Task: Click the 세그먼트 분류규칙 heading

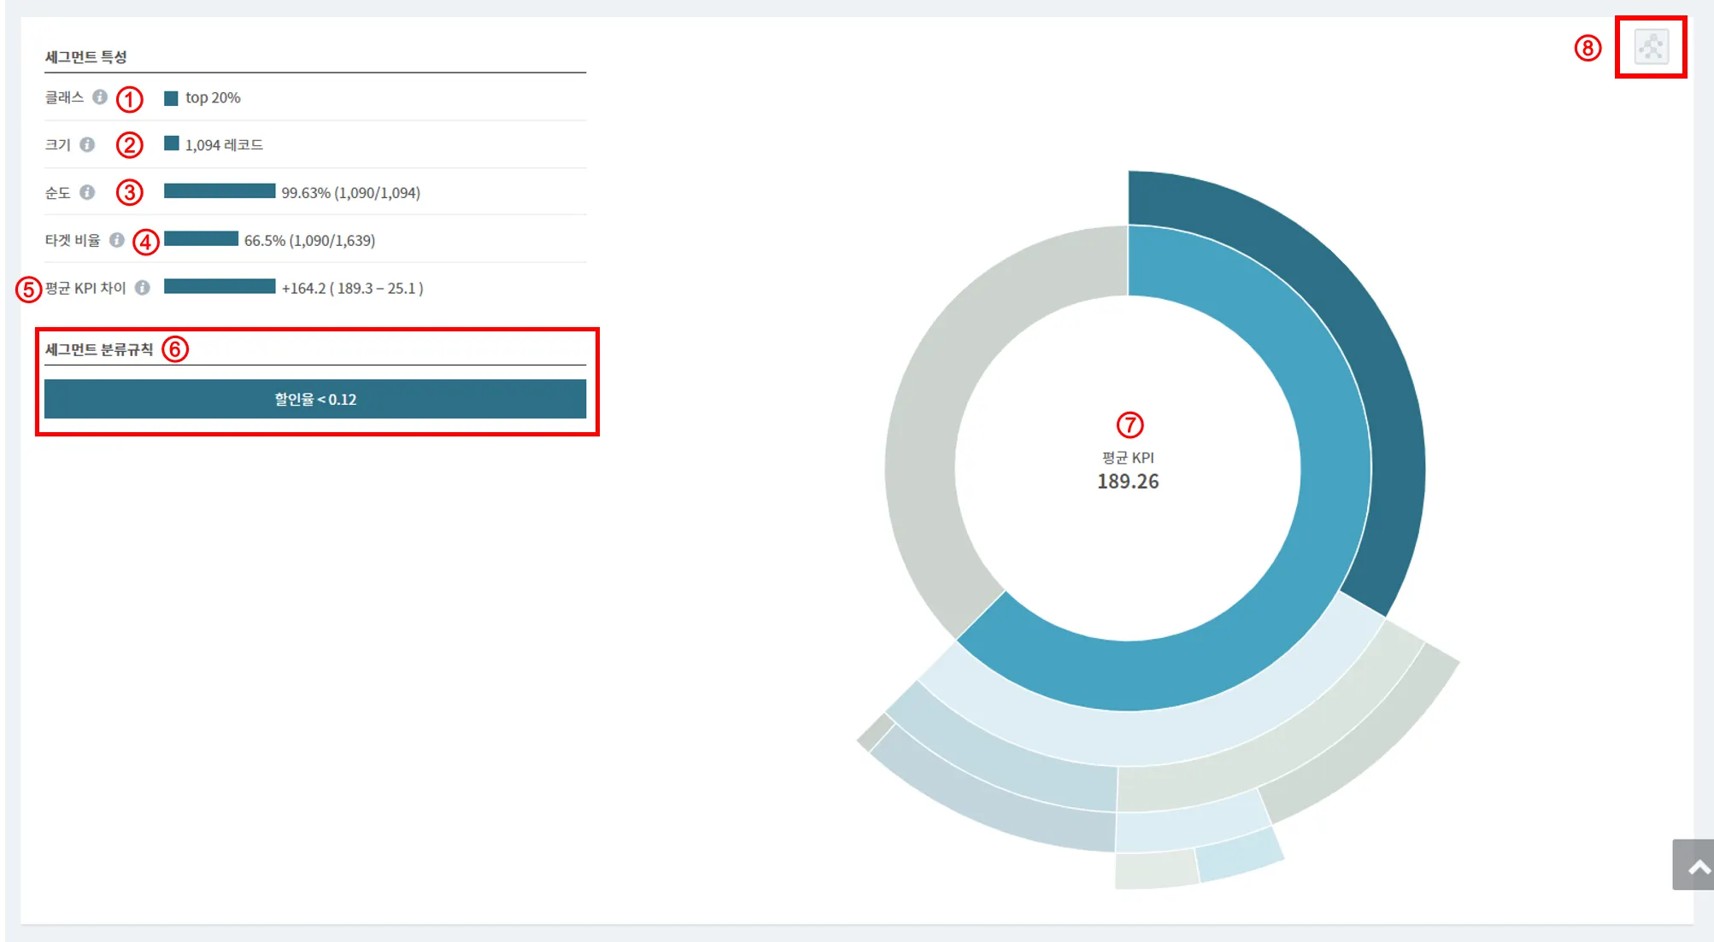Action: coord(99,349)
